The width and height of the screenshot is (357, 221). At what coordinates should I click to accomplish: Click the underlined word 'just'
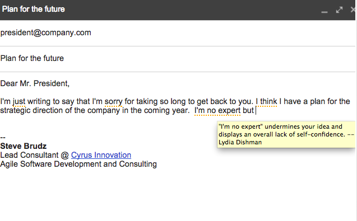pos(19,101)
